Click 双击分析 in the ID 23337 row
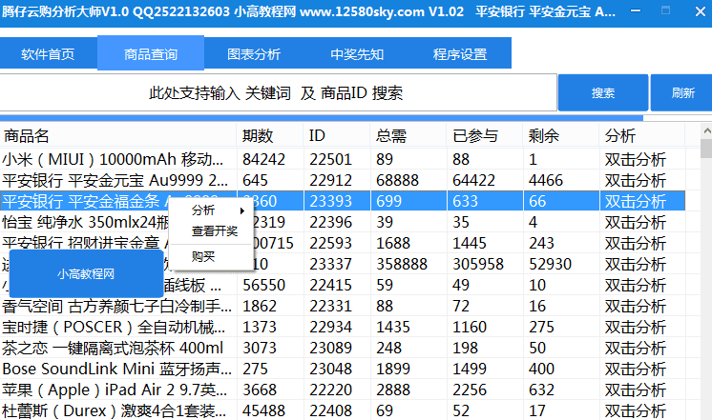This screenshot has width=712, height=420. tap(636, 264)
